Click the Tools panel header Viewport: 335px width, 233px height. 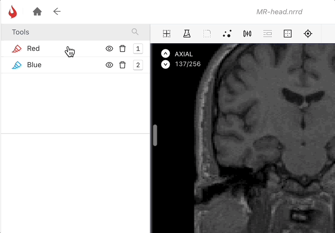[x=75, y=32]
